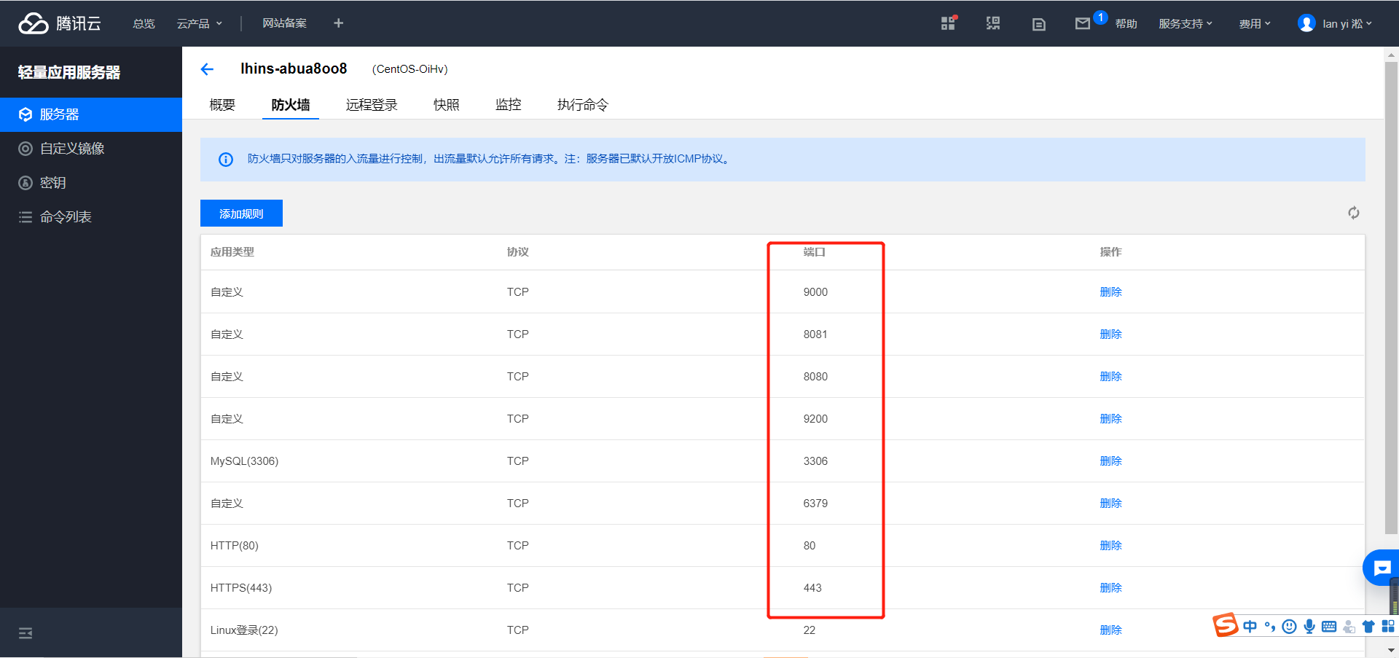This screenshot has width=1399, height=658.
Task: Refresh the firewall rules list
Action: (x=1353, y=213)
